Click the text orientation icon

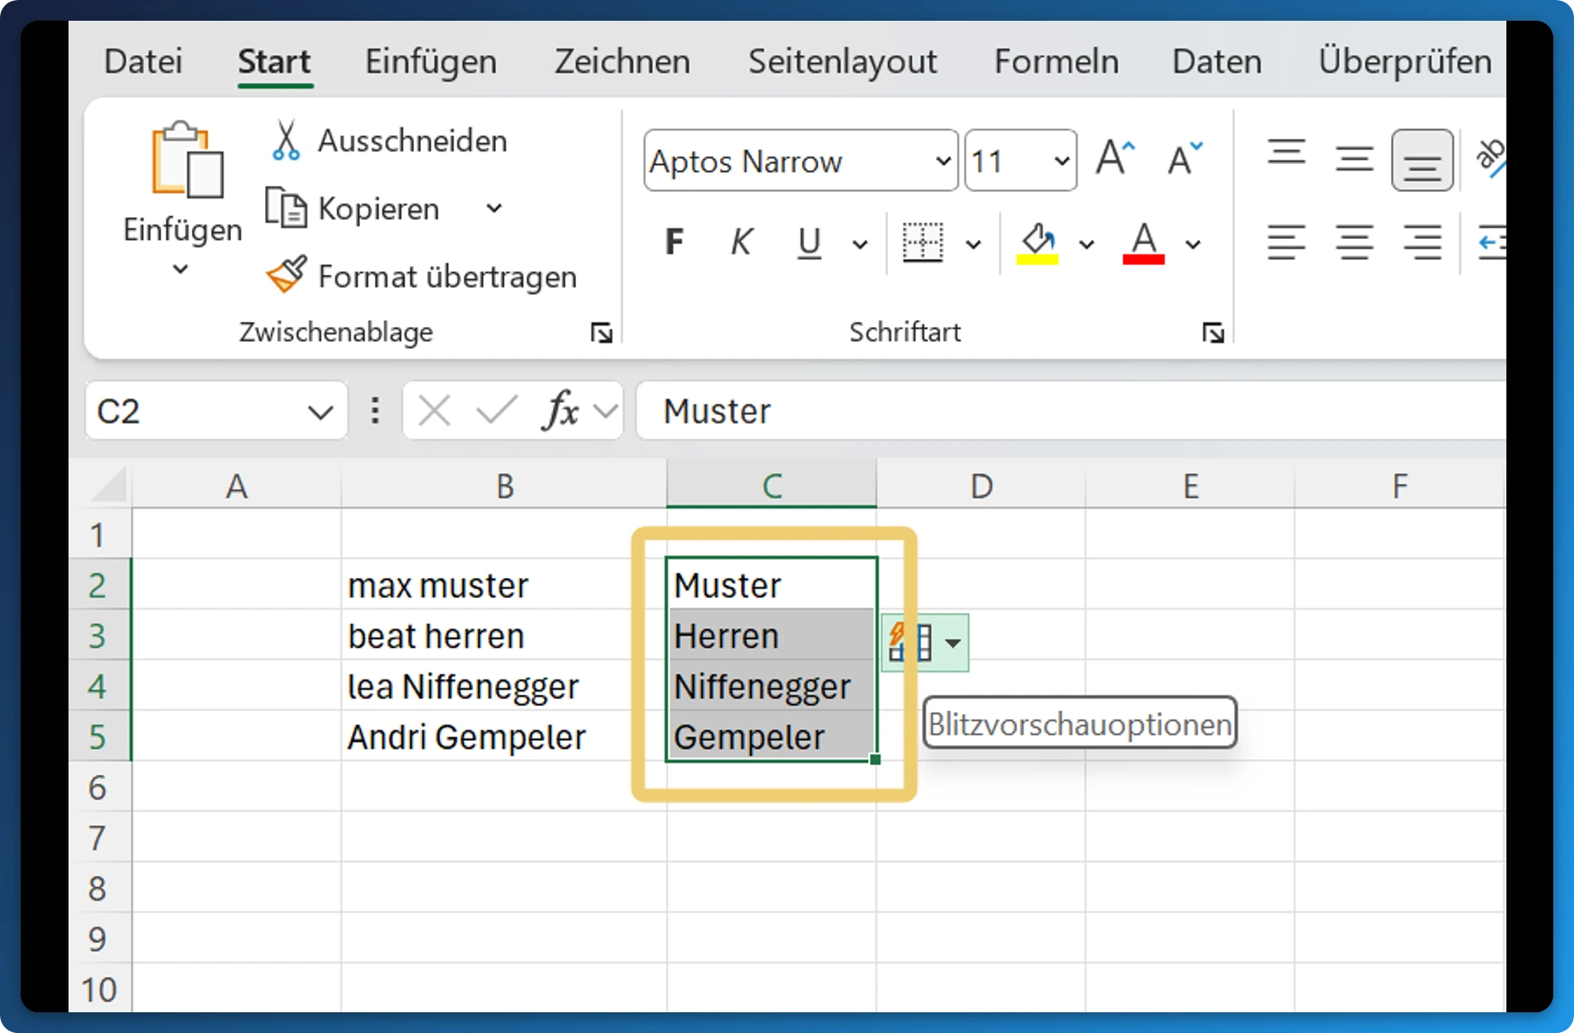coord(1489,159)
